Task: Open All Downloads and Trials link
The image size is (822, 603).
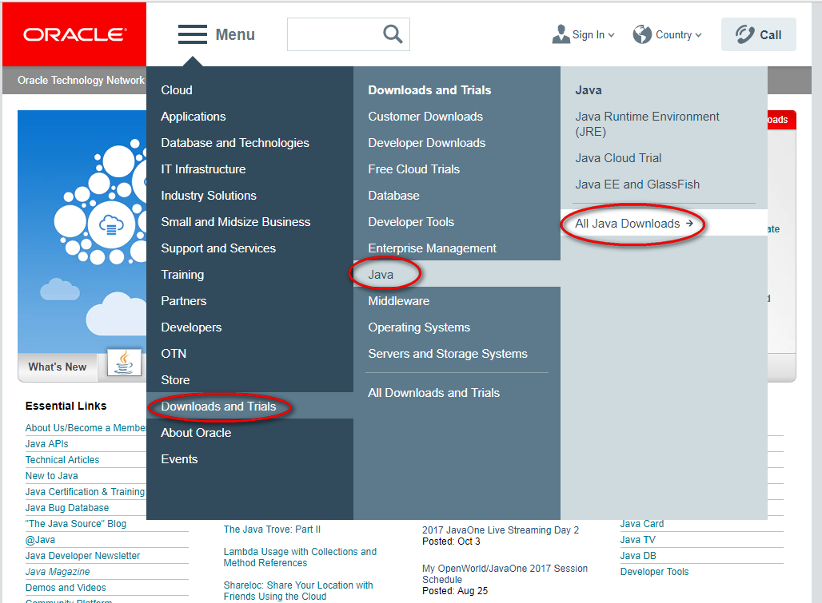Action: point(433,393)
